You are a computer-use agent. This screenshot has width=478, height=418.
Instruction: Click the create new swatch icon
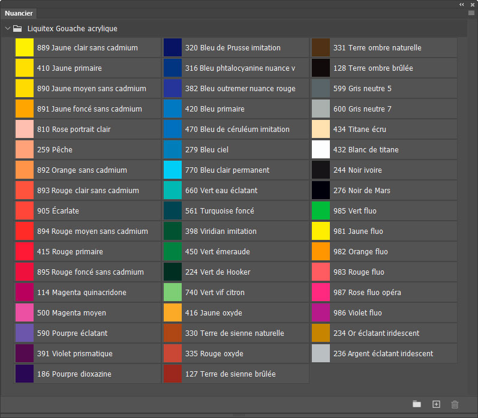[x=436, y=404]
